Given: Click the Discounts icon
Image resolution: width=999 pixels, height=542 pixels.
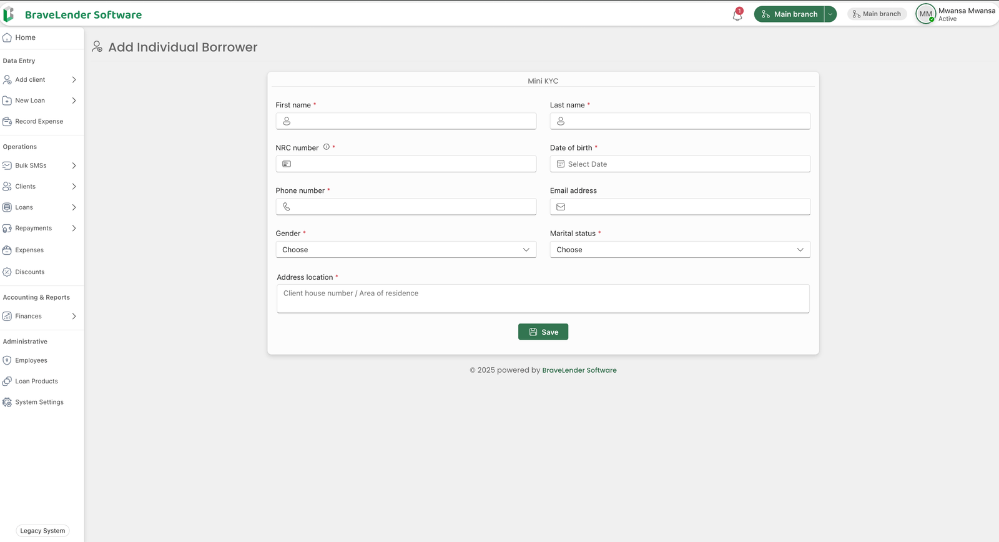Looking at the screenshot, I should pos(7,272).
